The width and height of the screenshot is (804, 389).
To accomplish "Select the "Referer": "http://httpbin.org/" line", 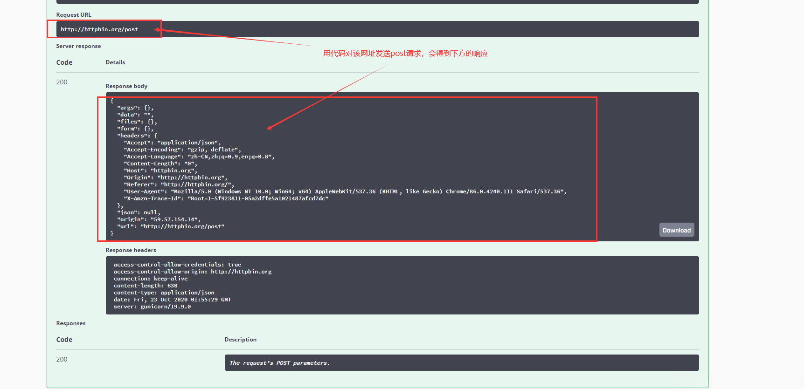I will point(179,184).
